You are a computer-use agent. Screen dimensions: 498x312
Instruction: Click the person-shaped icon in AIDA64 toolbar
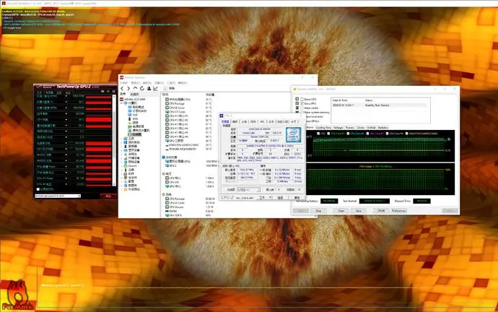pyautogui.click(x=149, y=88)
